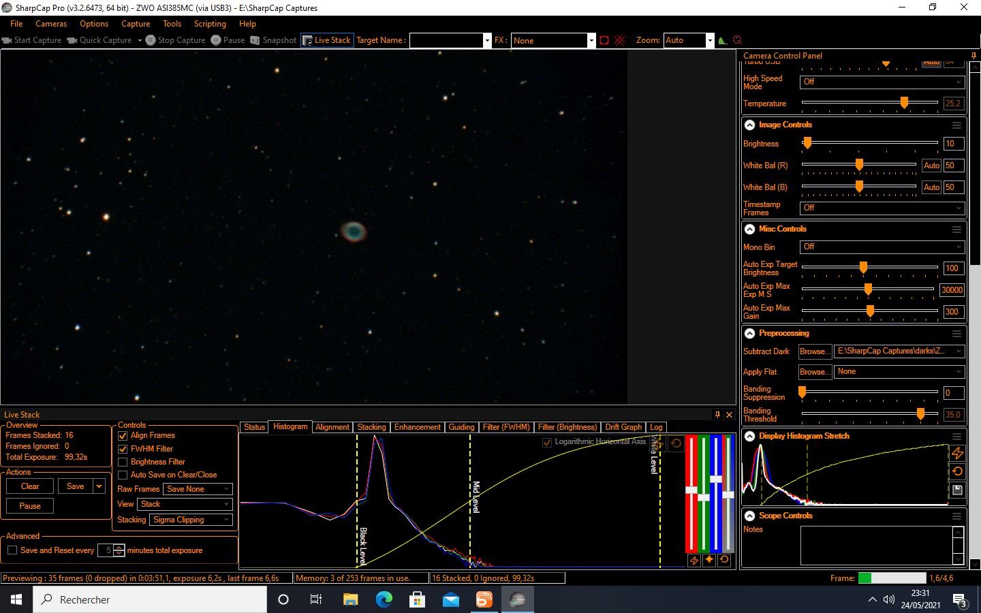Image resolution: width=981 pixels, height=613 pixels.
Task: Open Mono Bin dropdown
Action: pos(882,247)
